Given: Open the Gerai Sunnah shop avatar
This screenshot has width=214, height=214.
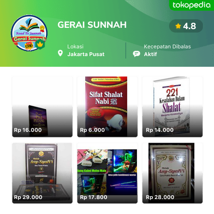Looking at the screenshot, I should coord(29,33).
